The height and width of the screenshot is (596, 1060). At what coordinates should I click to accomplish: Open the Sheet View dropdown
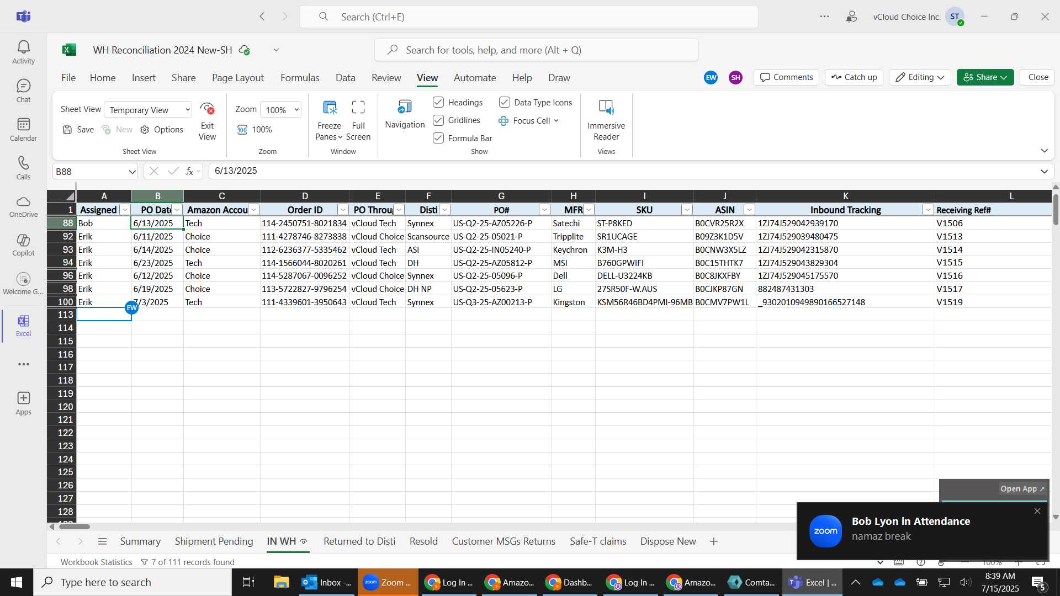(148, 109)
